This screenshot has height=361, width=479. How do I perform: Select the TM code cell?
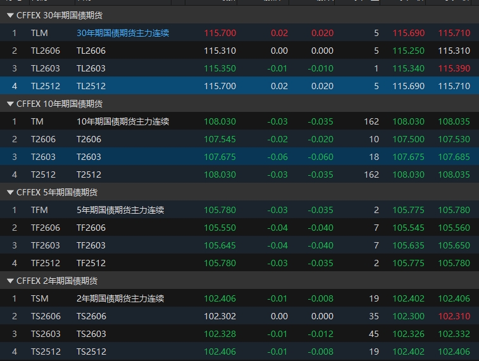click(x=37, y=121)
